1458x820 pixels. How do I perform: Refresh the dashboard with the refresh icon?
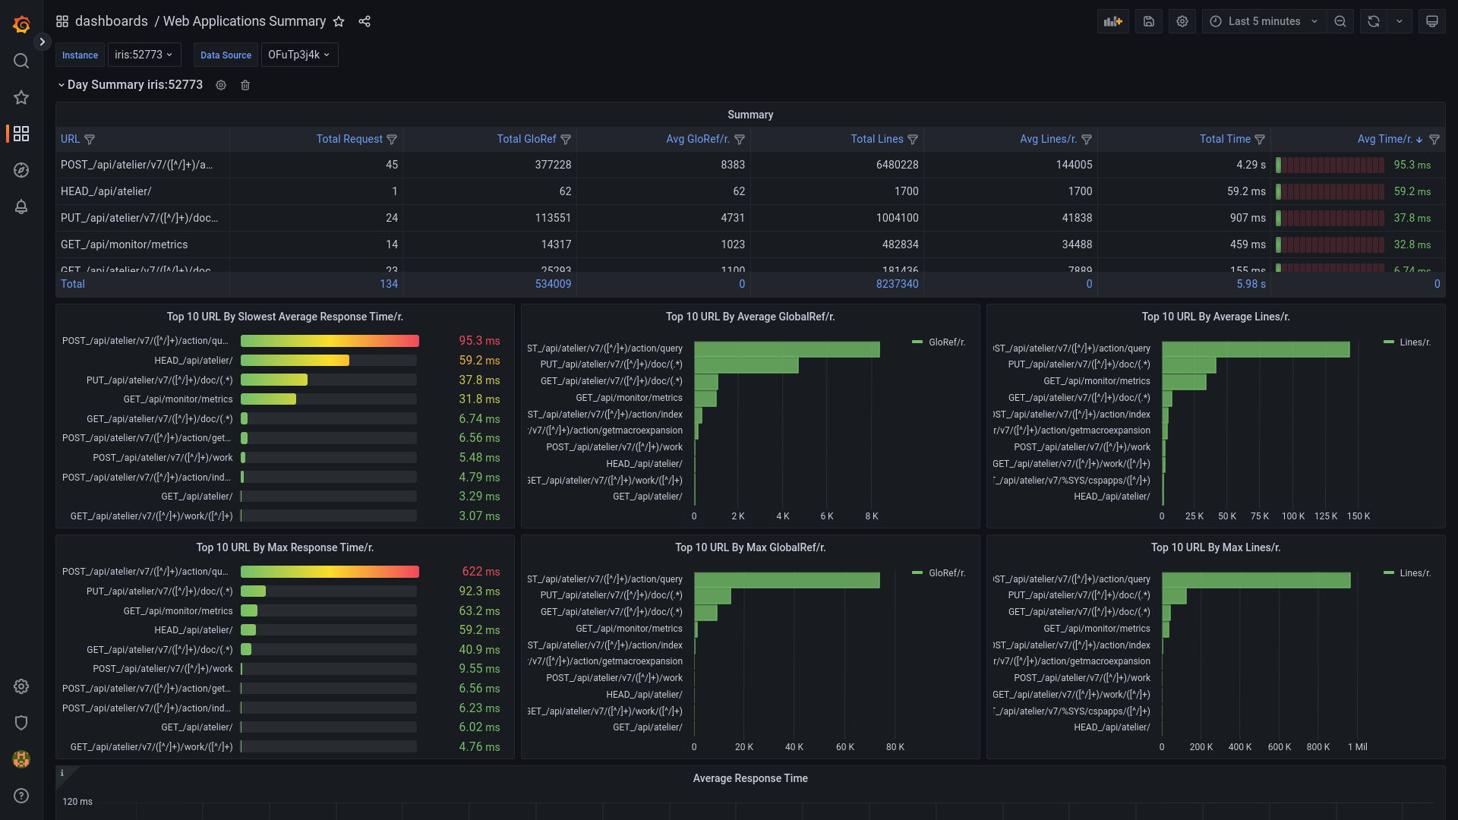point(1373,21)
